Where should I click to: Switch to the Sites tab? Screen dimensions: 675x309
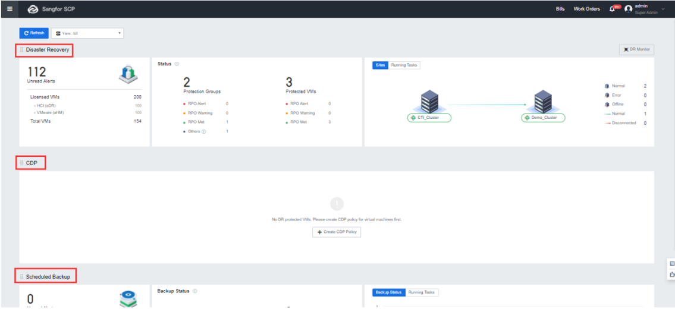pyautogui.click(x=380, y=65)
